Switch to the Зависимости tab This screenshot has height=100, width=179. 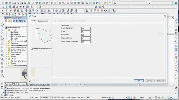tap(43, 21)
